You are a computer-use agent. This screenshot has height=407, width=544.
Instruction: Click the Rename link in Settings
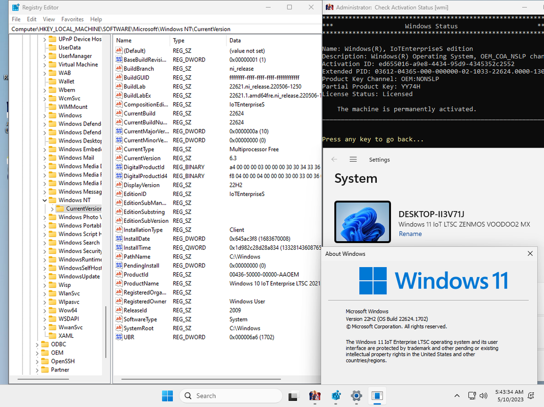click(410, 234)
